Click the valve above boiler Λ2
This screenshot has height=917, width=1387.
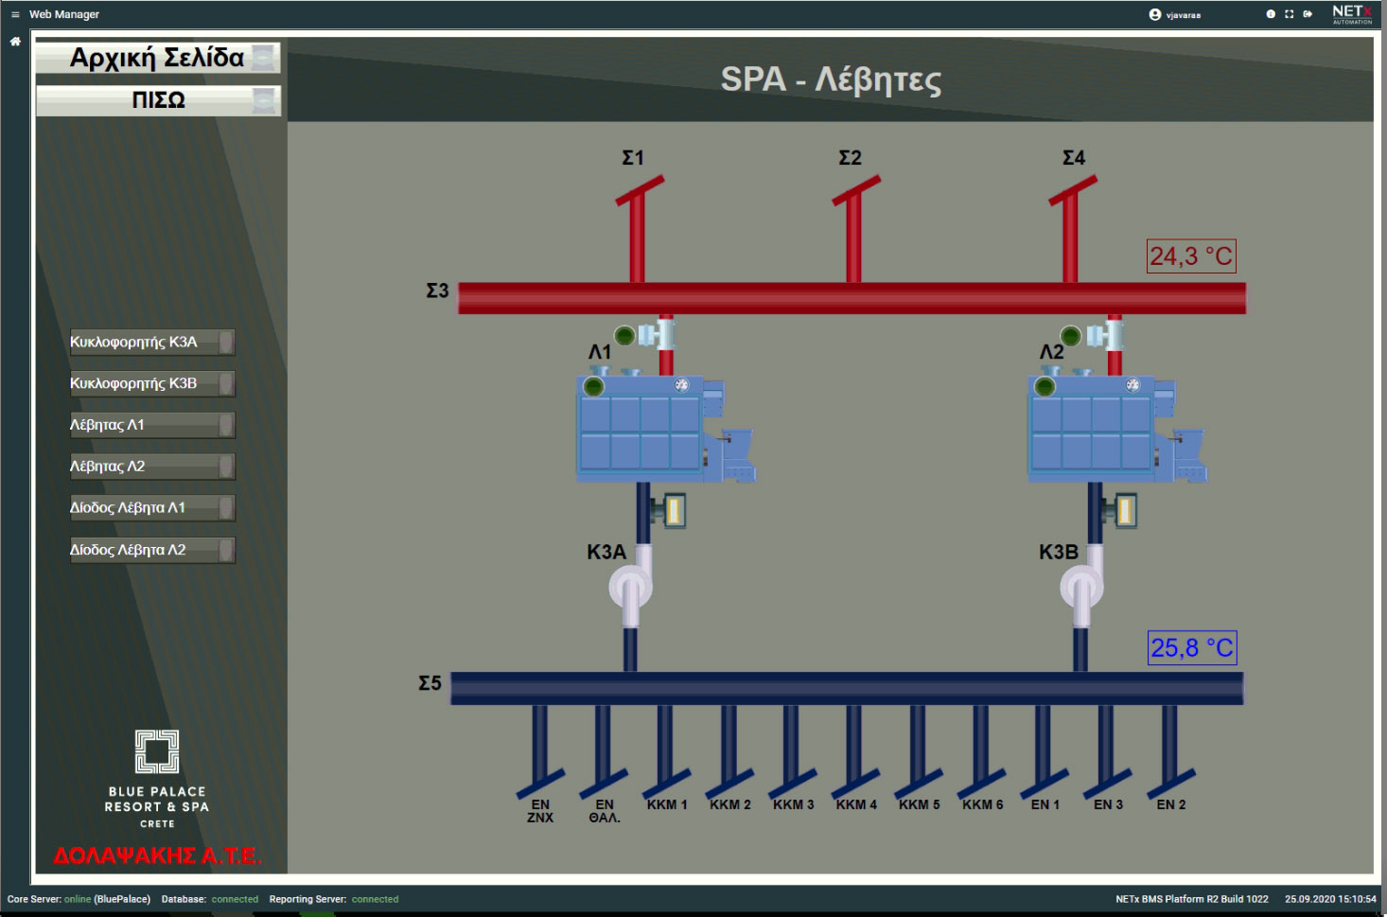pyautogui.click(x=1107, y=334)
